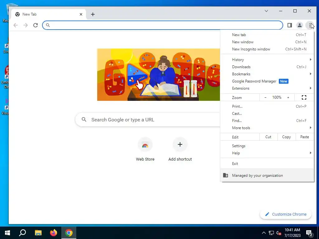This screenshot has width=319, height=239.
Task: Open Customize Chrome button
Action: tap(286, 214)
